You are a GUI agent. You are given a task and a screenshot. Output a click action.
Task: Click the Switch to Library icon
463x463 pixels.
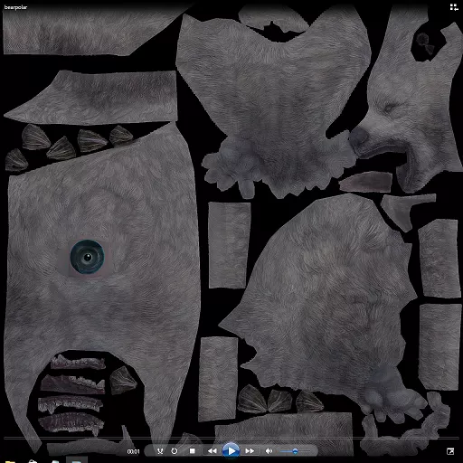454,7
